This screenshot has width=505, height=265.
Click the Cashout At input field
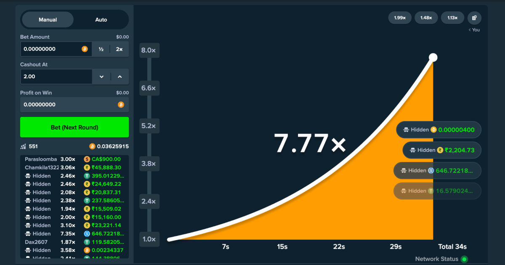coord(56,77)
